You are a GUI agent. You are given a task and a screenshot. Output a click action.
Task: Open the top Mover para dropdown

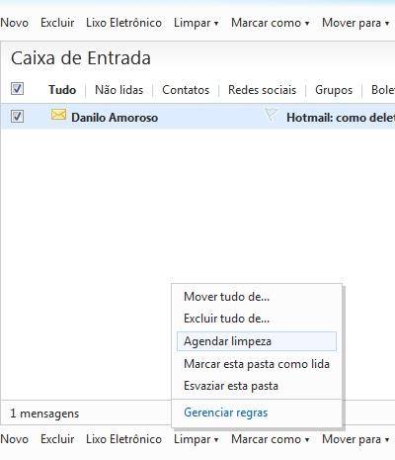[355, 23]
